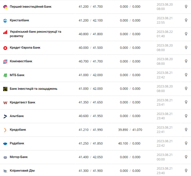Open the Мотор-Банк bank link

19,157
